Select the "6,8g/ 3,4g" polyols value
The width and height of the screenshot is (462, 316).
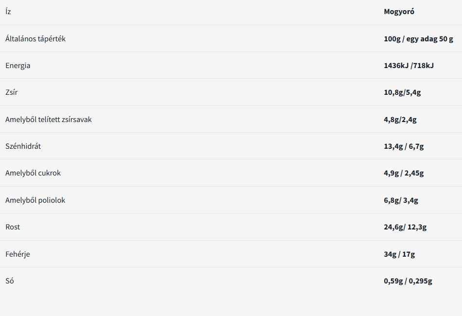pyautogui.click(x=401, y=200)
